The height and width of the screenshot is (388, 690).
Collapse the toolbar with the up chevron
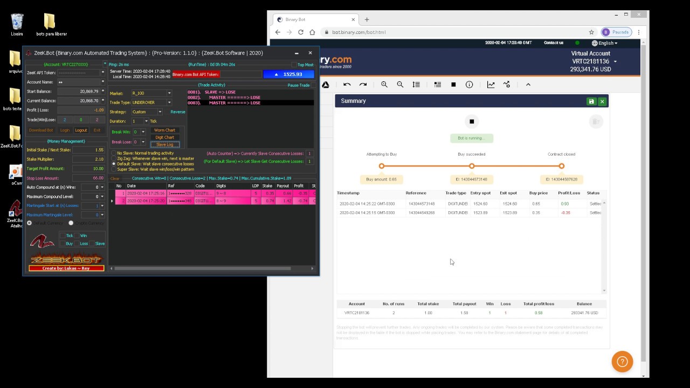(528, 85)
